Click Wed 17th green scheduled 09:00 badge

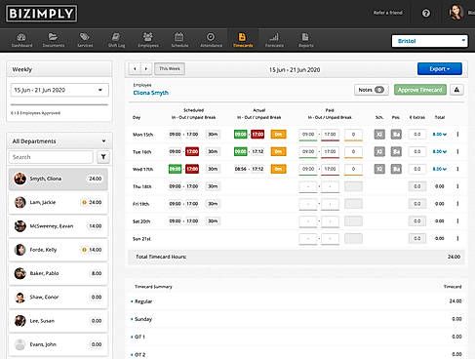(x=175, y=169)
